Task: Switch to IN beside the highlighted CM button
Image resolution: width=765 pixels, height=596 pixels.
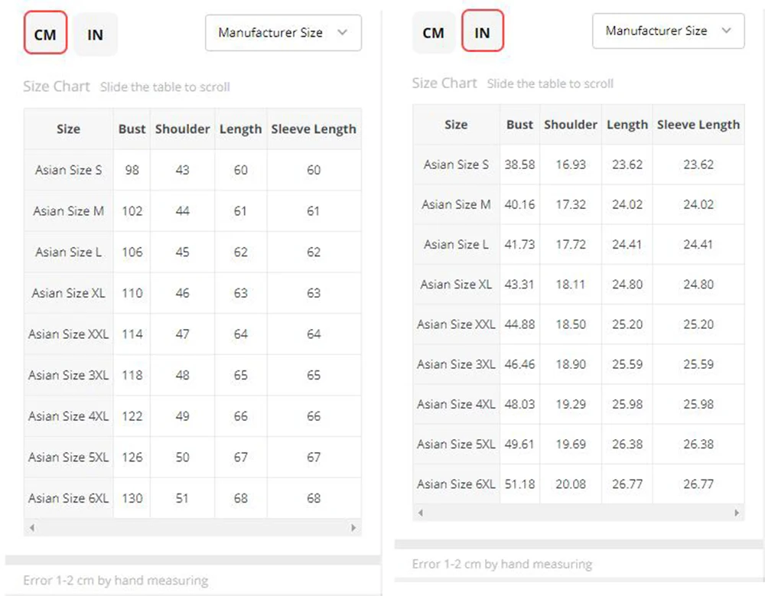Action: point(96,35)
